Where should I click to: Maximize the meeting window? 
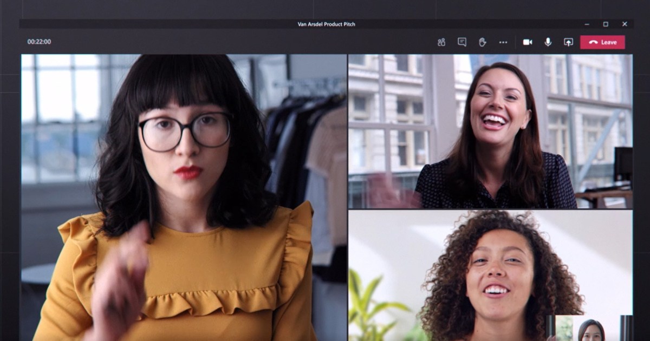[x=606, y=24]
